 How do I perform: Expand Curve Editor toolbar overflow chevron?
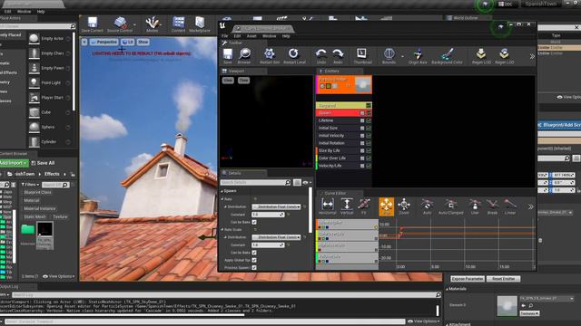click(530, 206)
